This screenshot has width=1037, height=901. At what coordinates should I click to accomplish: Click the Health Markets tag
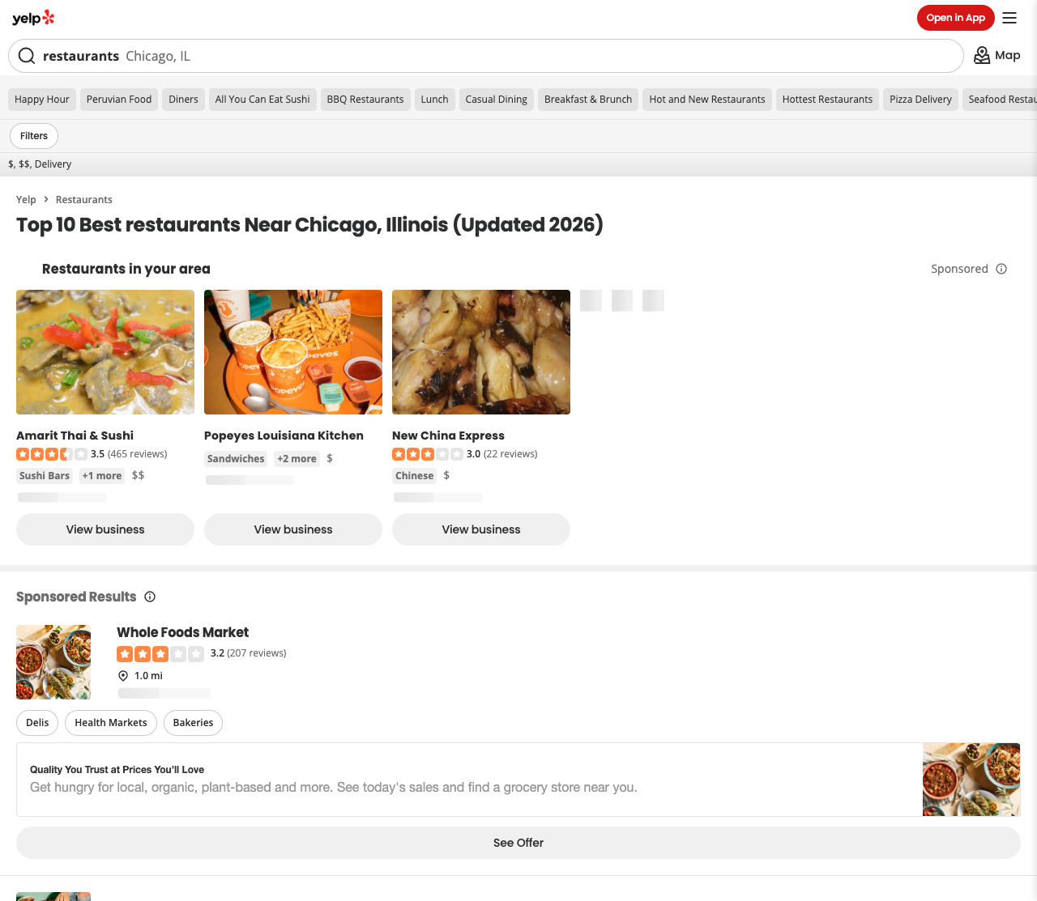click(111, 723)
